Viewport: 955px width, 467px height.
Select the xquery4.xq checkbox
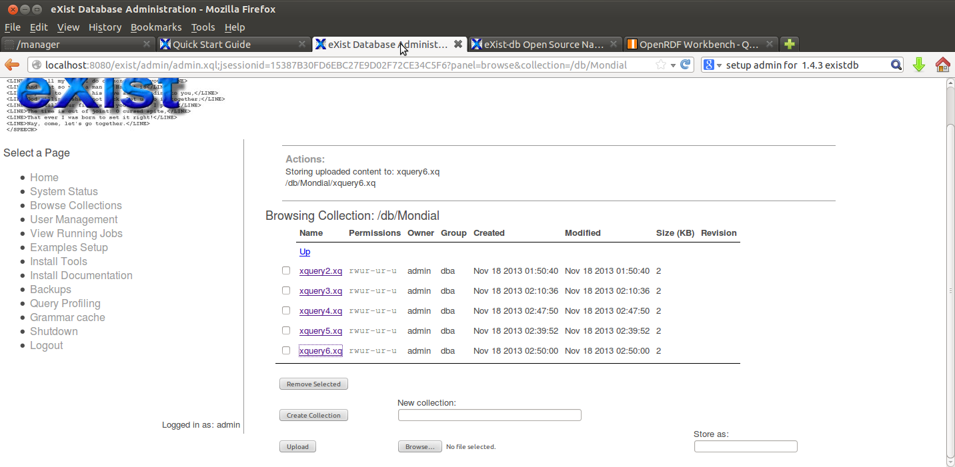click(286, 310)
